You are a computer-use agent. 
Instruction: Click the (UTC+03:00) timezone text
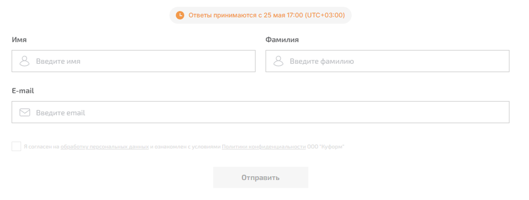coord(325,15)
